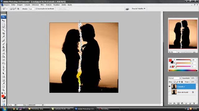Click background color swatch in toolbox

[5, 98]
